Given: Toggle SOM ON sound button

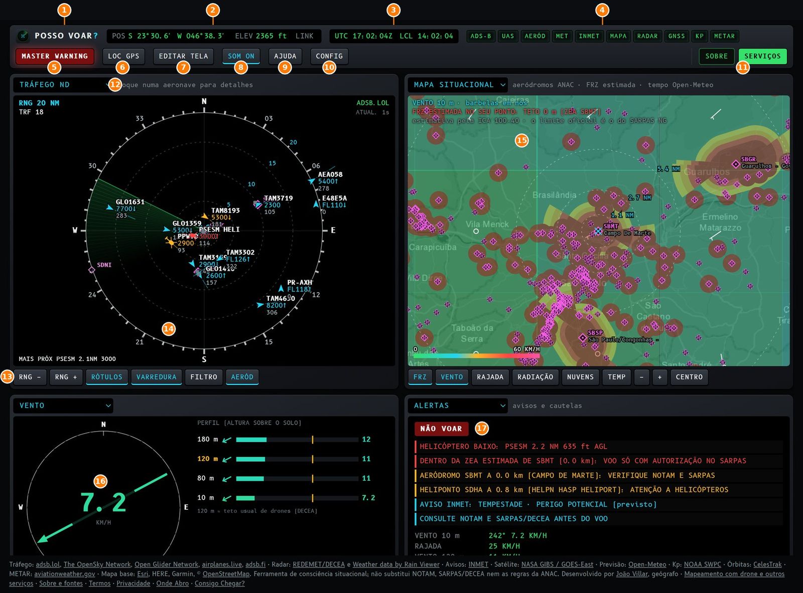Looking at the screenshot, I should click(241, 56).
